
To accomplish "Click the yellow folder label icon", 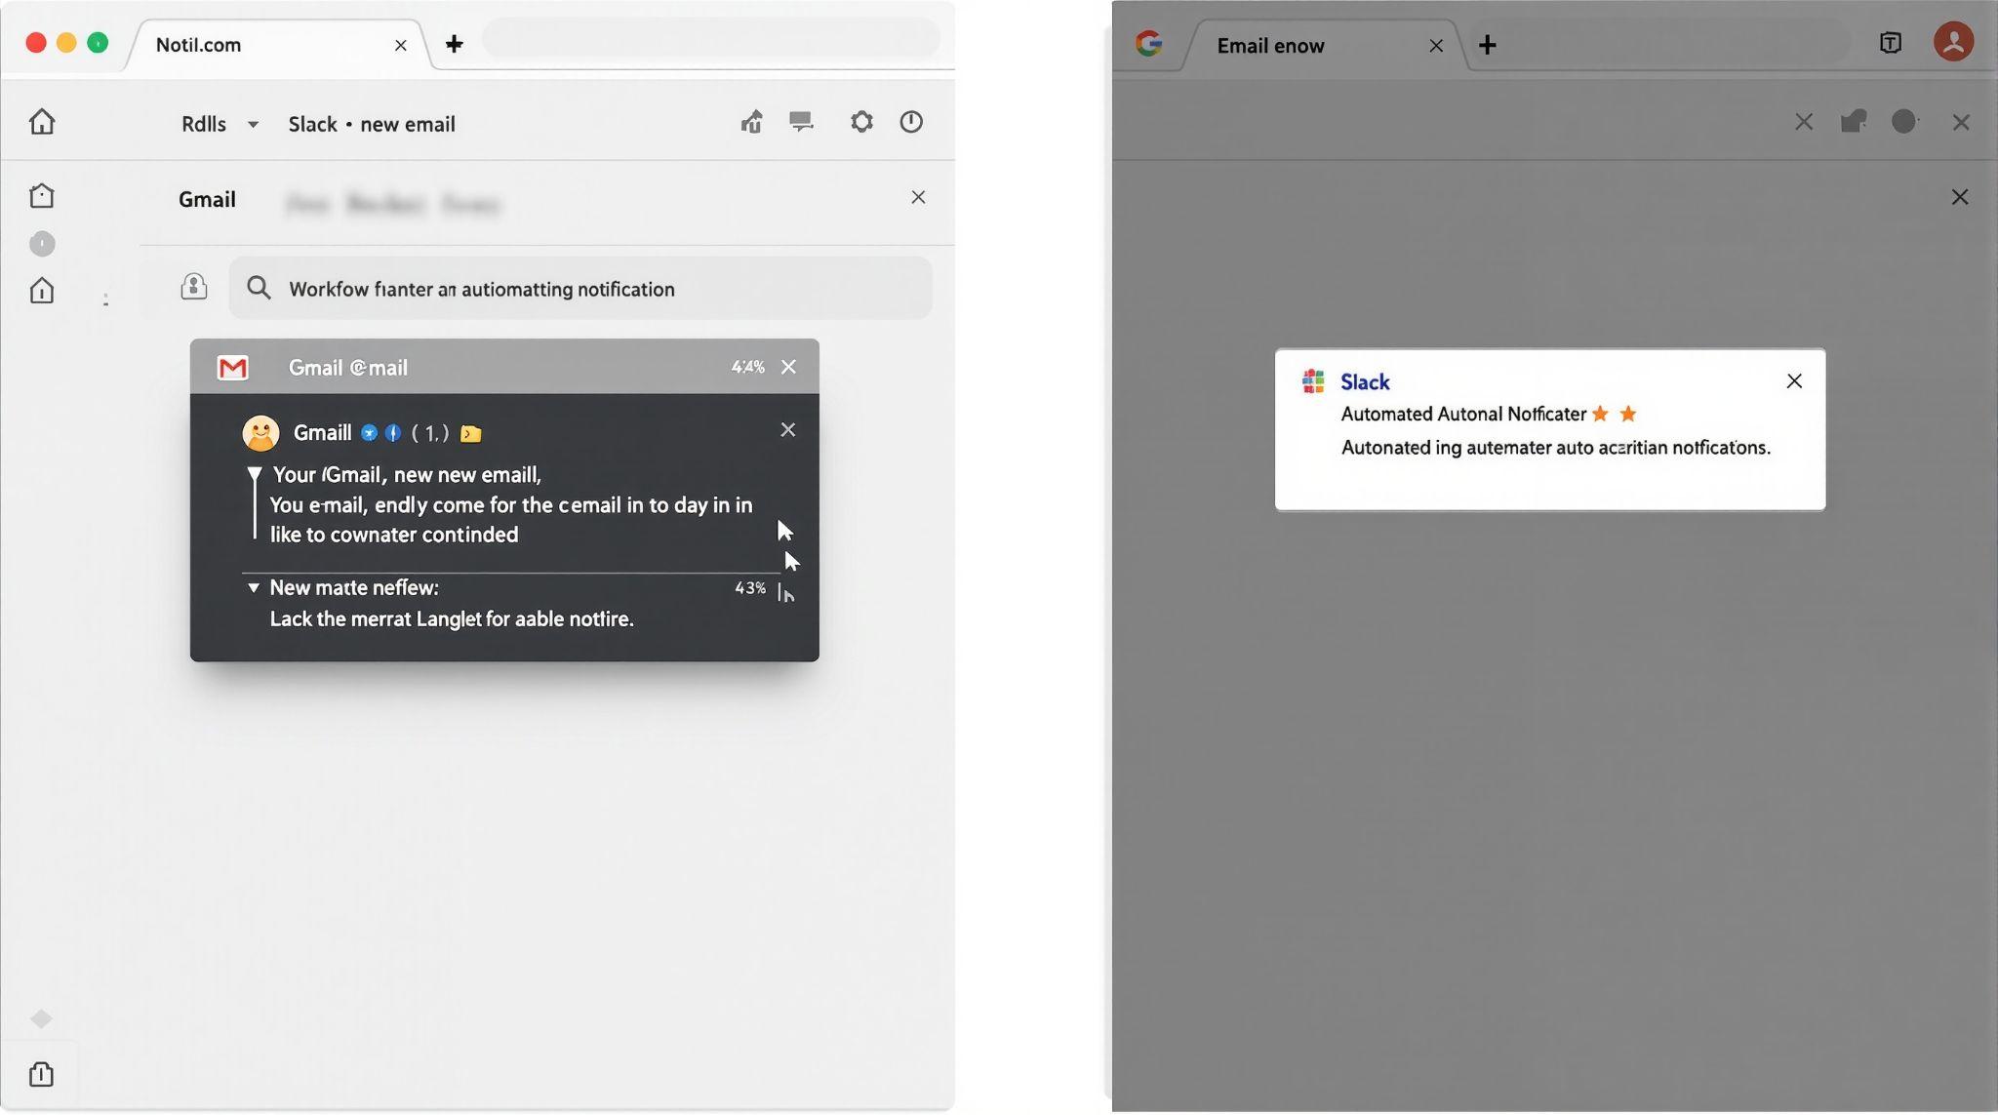I will coord(471,434).
